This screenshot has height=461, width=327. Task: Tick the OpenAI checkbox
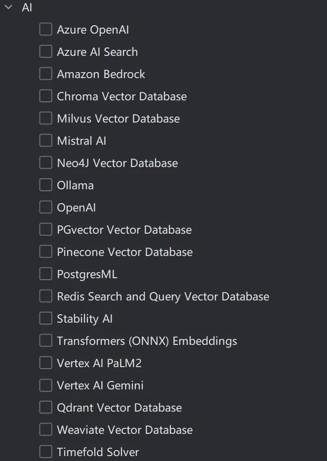[45, 208]
